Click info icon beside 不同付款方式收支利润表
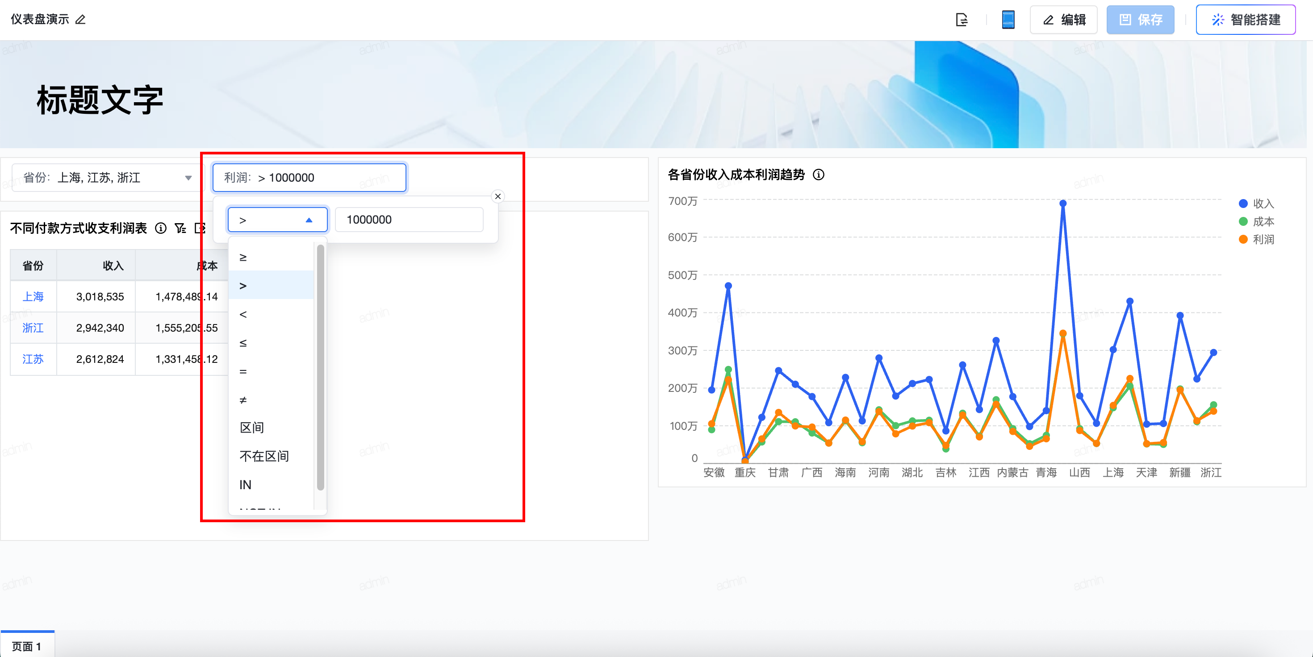 click(161, 228)
